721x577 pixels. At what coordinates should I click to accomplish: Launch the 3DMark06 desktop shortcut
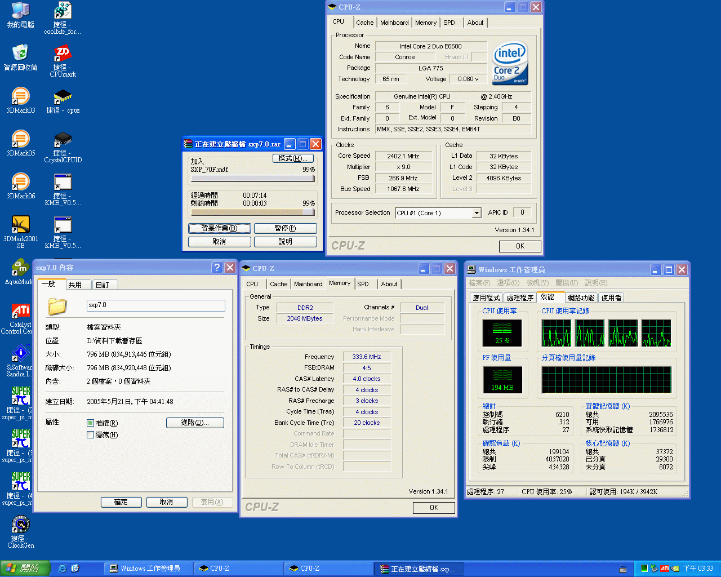point(20,186)
